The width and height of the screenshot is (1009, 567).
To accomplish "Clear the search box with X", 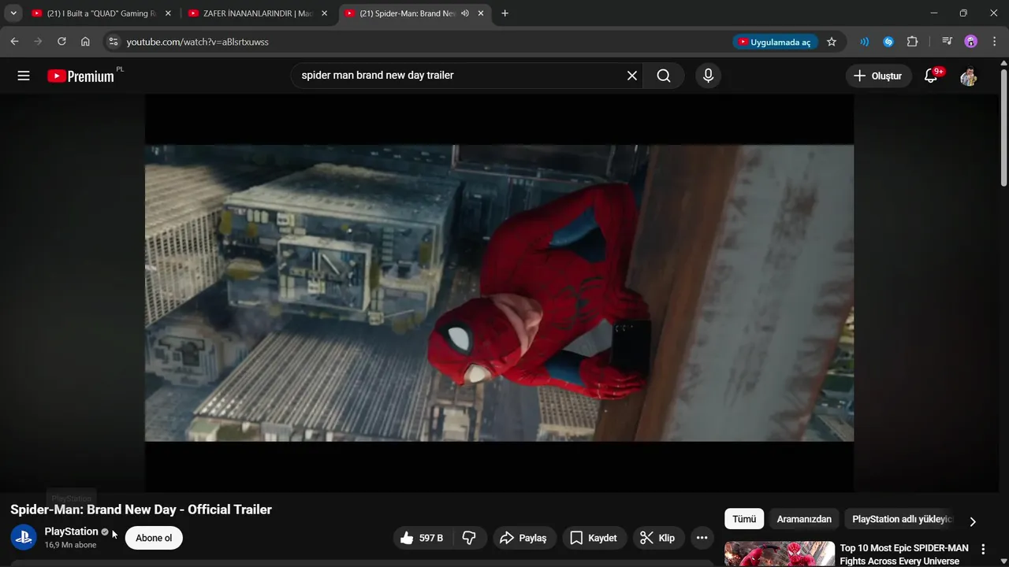I will click(632, 76).
